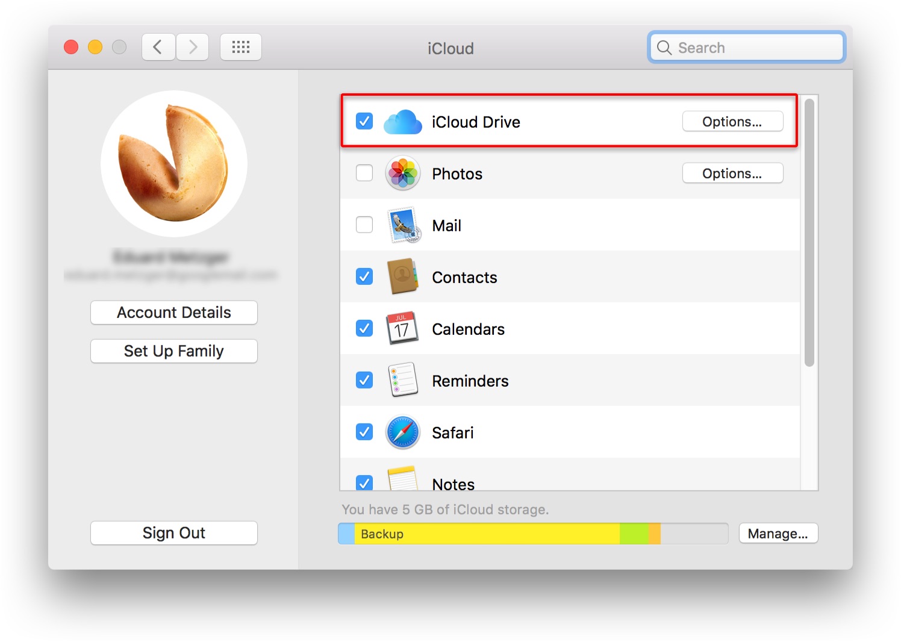Click the Reminders list icon
The width and height of the screenshot is (901, 642).
point(402,380)
